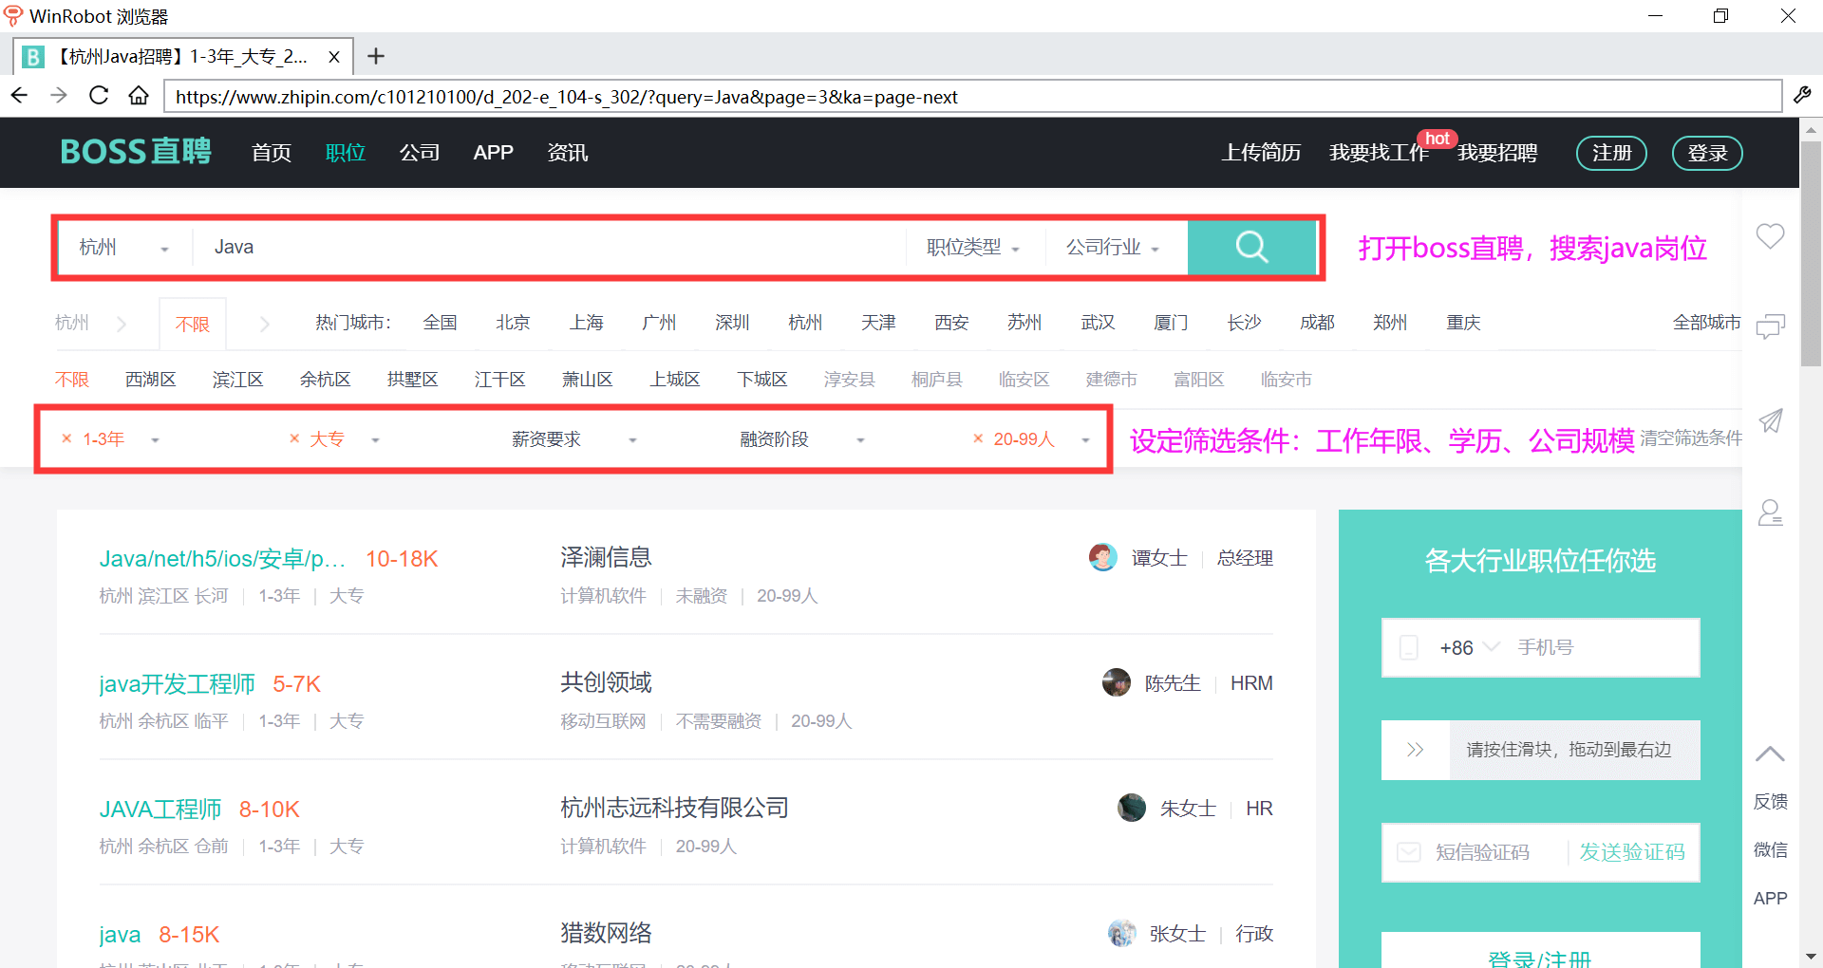The height and width of the screenshot is (968, 1823).
Task: Click the 注册 register button
Action: pyautogui.click(x=1611, y=153)
